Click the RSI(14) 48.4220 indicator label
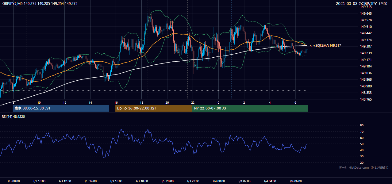Screen dimensions: 392x184 (x=13, y=117)
